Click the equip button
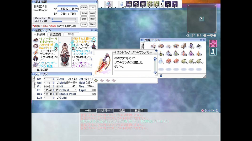The image size is (252, 141). point(92,13)
